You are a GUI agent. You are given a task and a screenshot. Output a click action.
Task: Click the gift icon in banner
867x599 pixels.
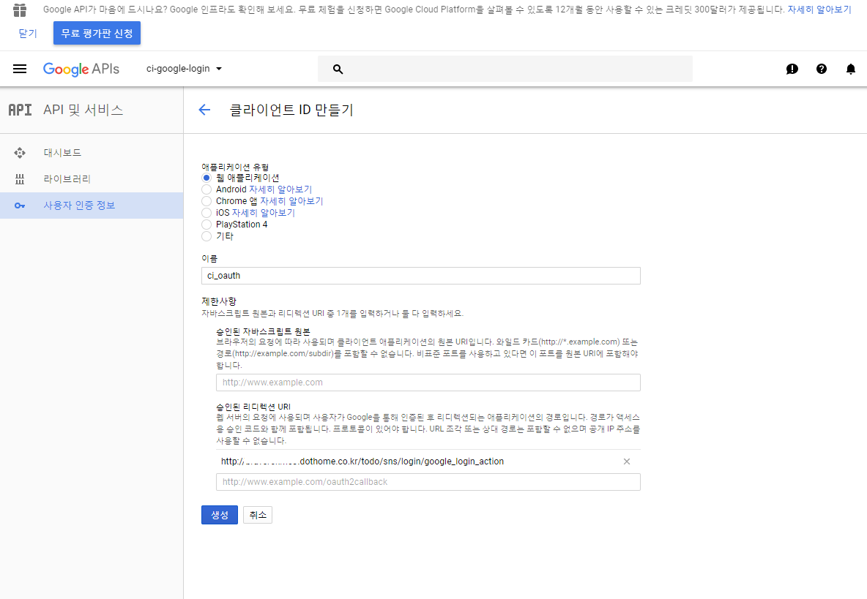pos(20,10)
